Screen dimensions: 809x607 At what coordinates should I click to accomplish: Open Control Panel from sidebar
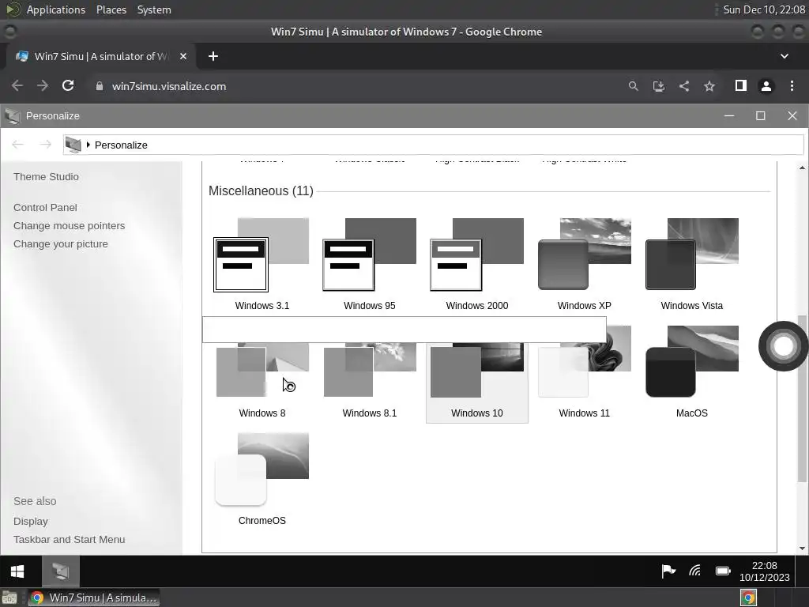[x=45, y=208]
